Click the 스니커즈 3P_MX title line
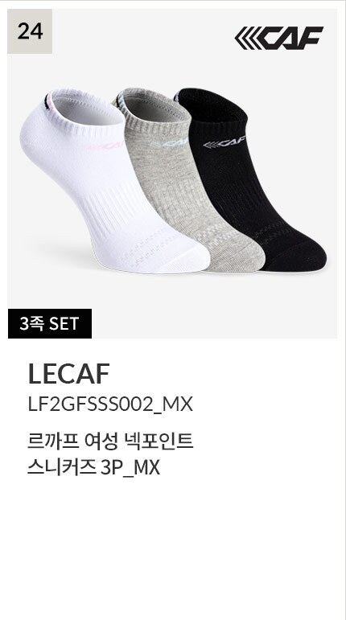The image size is (346, 620). [93, 468]
